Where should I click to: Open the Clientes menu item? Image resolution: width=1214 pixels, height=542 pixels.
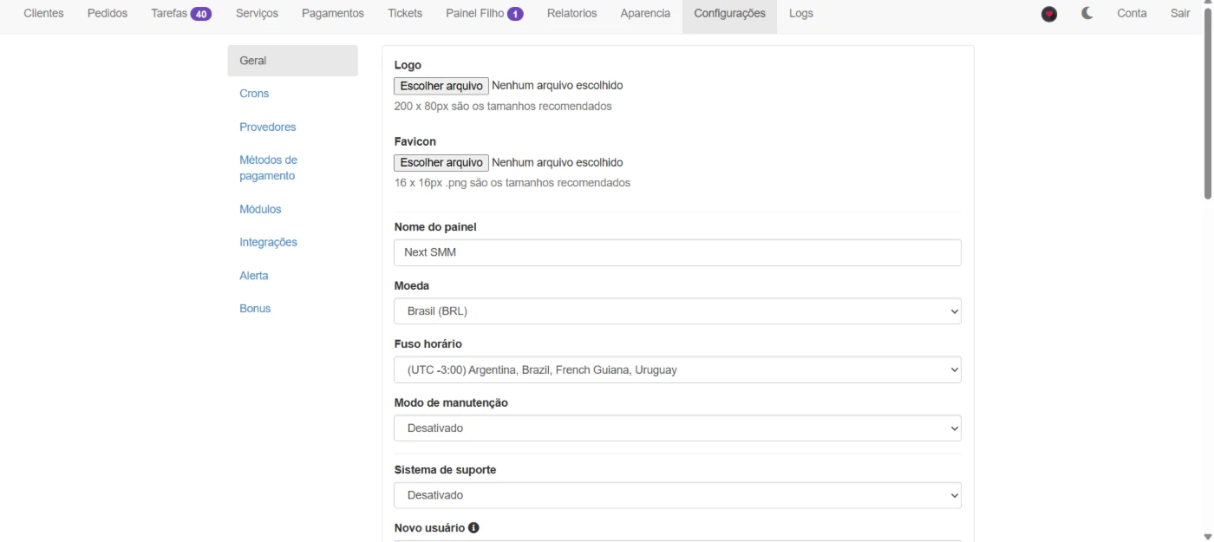(43, 14)
